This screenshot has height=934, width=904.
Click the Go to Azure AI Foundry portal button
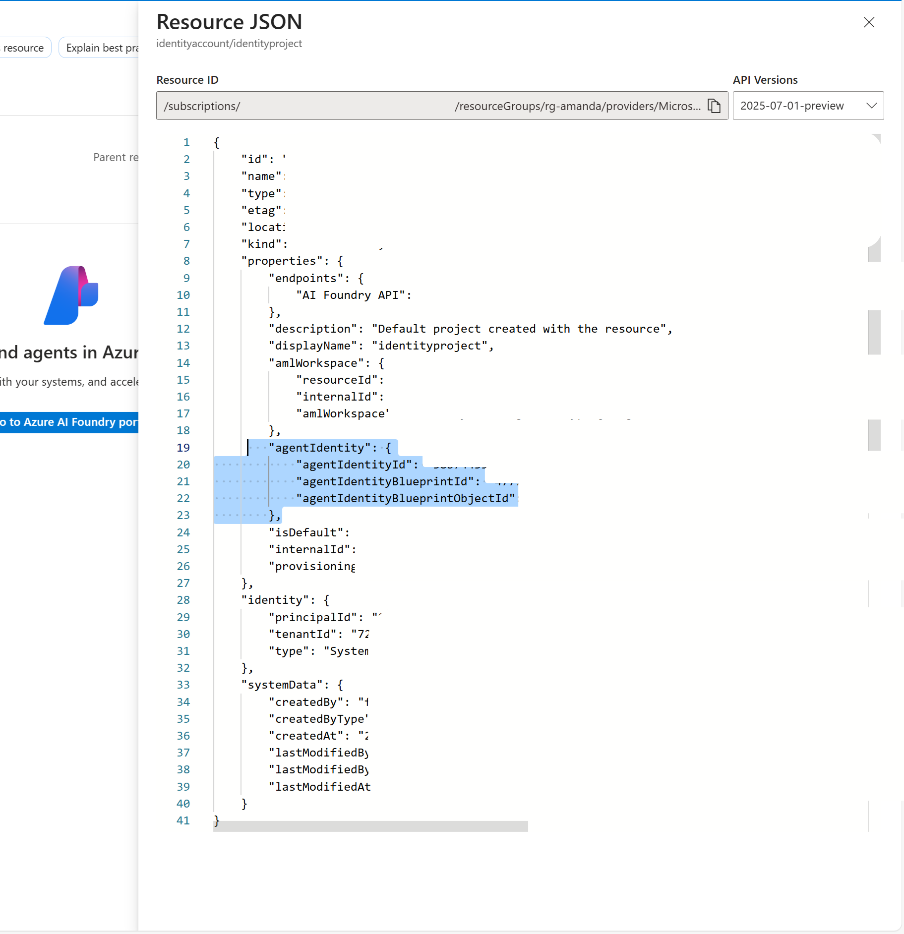pos(69,422)
